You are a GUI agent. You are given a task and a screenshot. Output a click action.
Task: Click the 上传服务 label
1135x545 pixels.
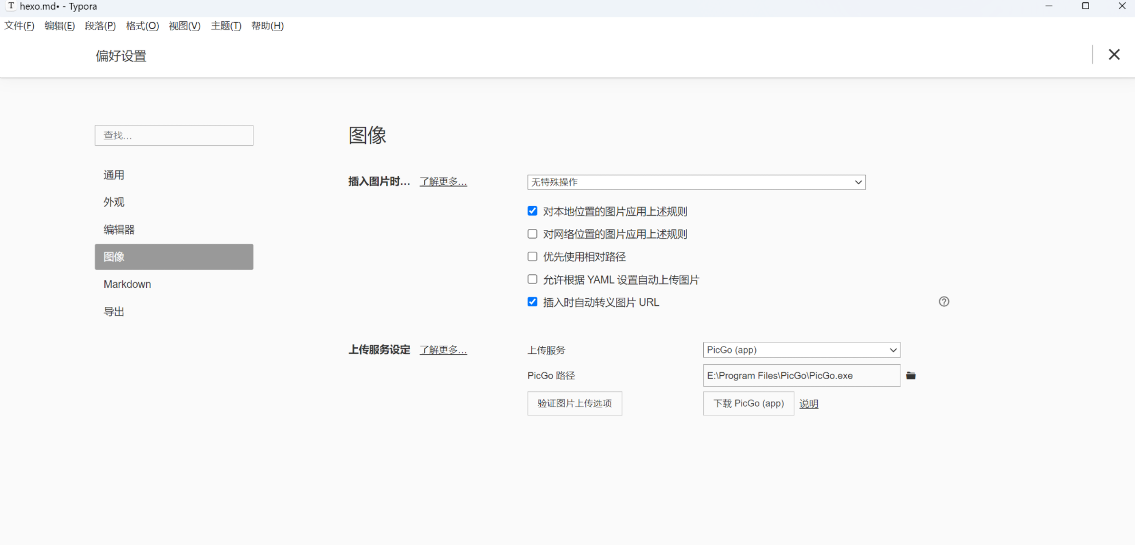(547, 350)
